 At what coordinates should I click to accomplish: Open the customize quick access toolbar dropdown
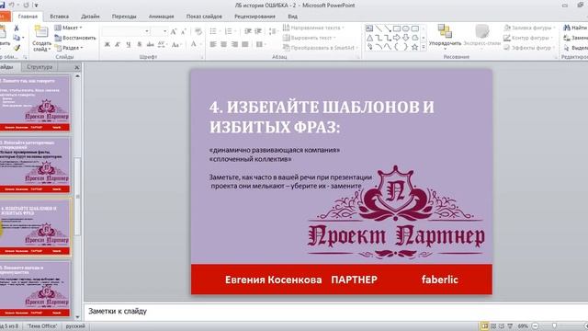[37, 6]
